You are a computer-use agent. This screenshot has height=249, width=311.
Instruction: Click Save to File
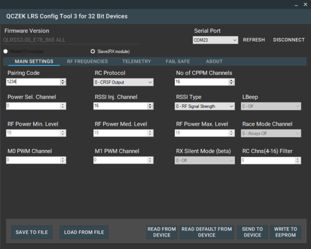click(32, 232)
